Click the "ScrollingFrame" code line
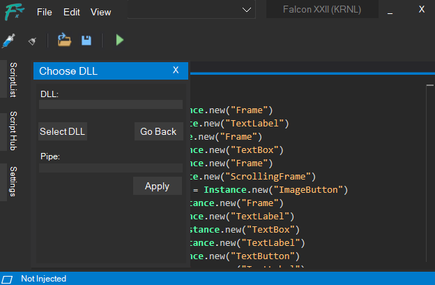The height and width of the screenshot is (285, 435). pyautogui.click(x=253, y=177)
